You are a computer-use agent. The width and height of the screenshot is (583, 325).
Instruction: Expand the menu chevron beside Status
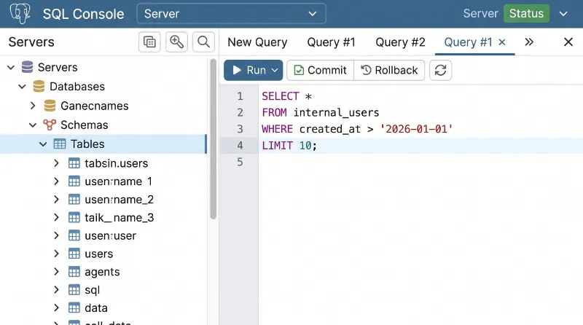[563, 14]
